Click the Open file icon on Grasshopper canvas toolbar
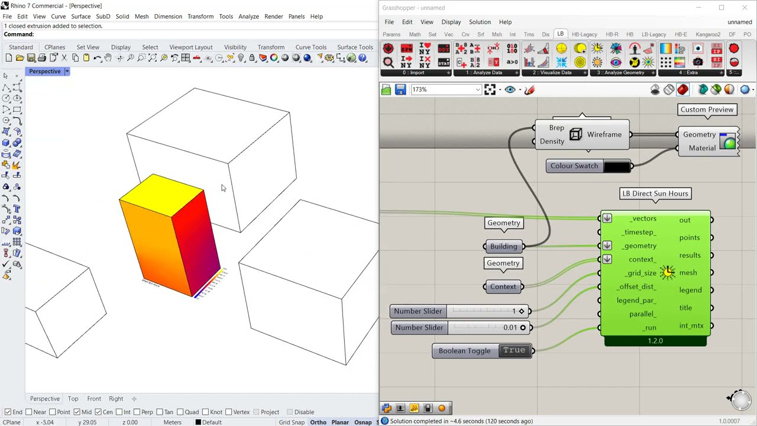 click(386, 89)
